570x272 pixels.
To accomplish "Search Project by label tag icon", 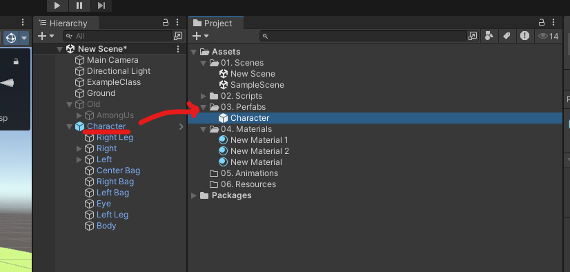I will point(507,36).
